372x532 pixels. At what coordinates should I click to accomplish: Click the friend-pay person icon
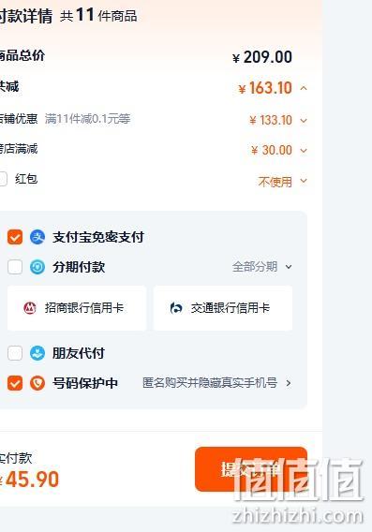pos(37,353)
